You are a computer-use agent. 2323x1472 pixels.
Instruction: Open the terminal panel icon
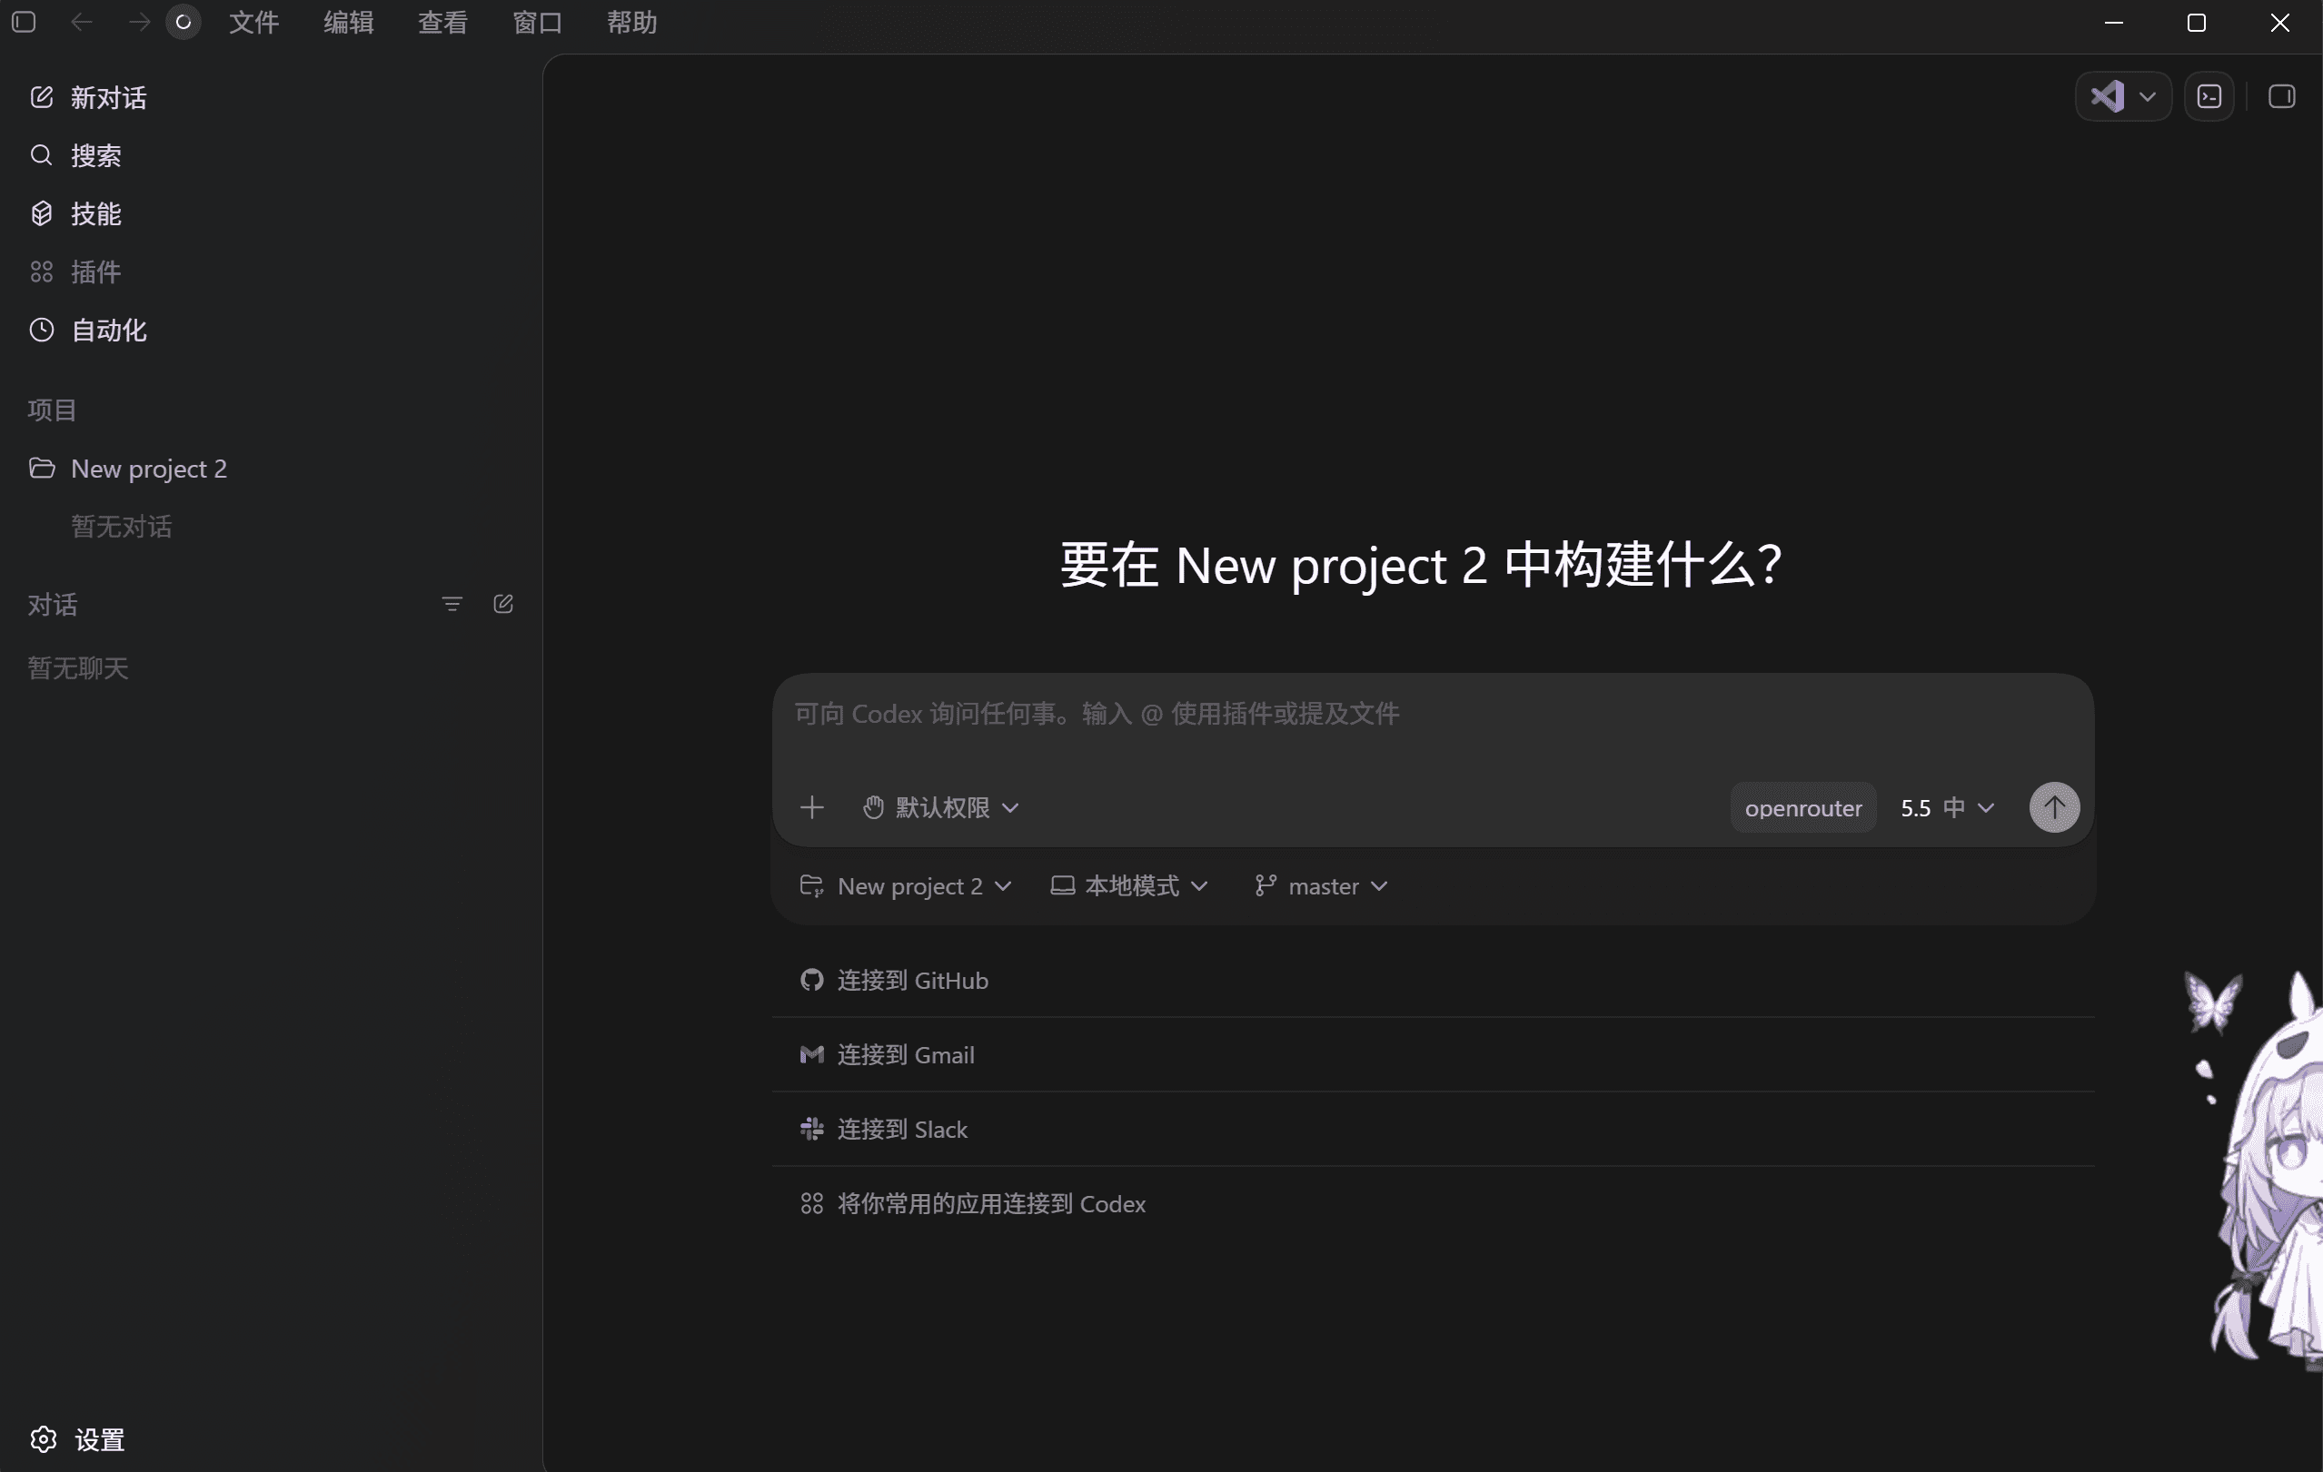click(x=2209, y=96)
